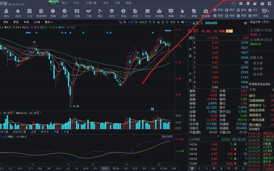The width and height of the screenshot is (274, 171).
Task: Open the 交易 trading menu
Action: (x=117, y=3)
